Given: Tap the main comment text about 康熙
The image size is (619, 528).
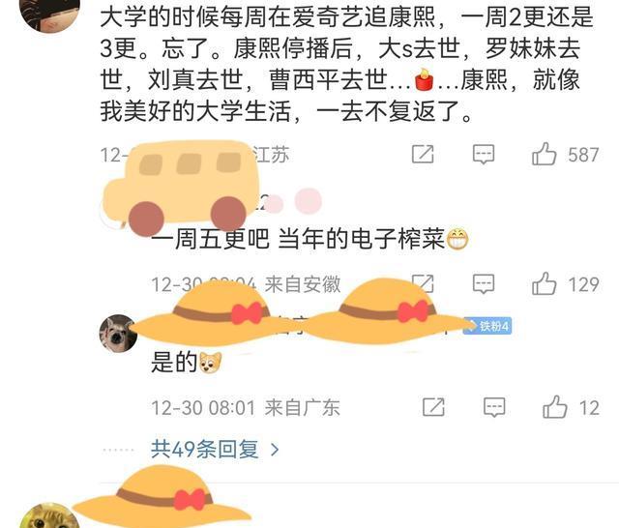Looking at the screenshot, I should pos(346,64).
